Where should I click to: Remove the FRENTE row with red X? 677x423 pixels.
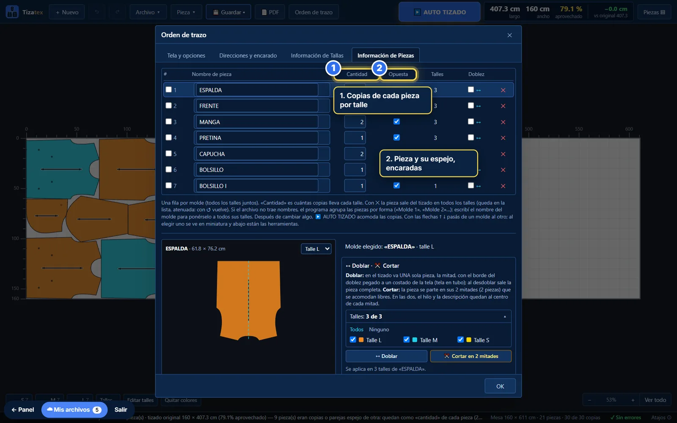pos(503,106)
